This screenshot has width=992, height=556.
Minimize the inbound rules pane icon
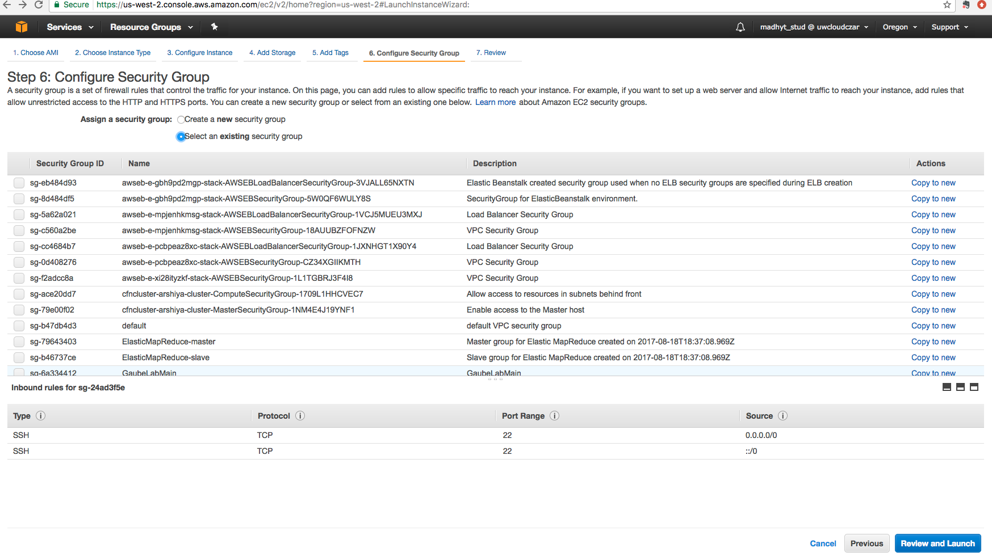(x=947, y=387)
